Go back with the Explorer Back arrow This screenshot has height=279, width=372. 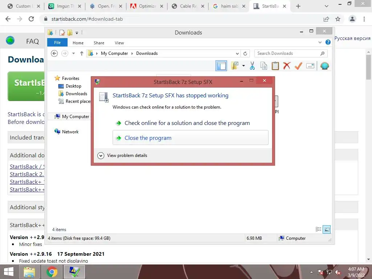(x=54, y=53)
